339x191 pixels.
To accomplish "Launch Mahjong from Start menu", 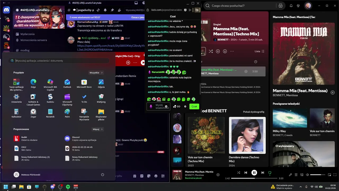I will 101,98.
